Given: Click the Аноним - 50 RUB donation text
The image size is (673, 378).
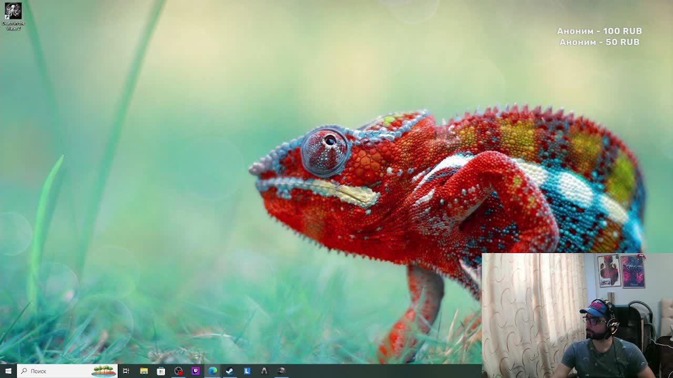Looking at the screenshot, I should [599, 42].
